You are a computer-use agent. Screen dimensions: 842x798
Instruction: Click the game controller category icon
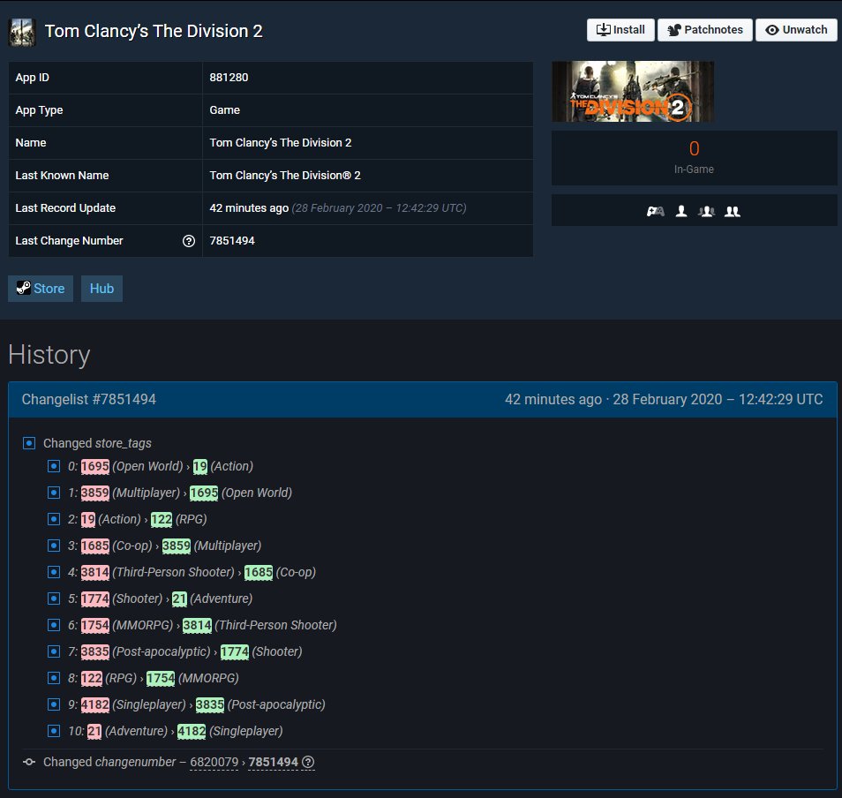pyautogui.click(x=655, y=212)
